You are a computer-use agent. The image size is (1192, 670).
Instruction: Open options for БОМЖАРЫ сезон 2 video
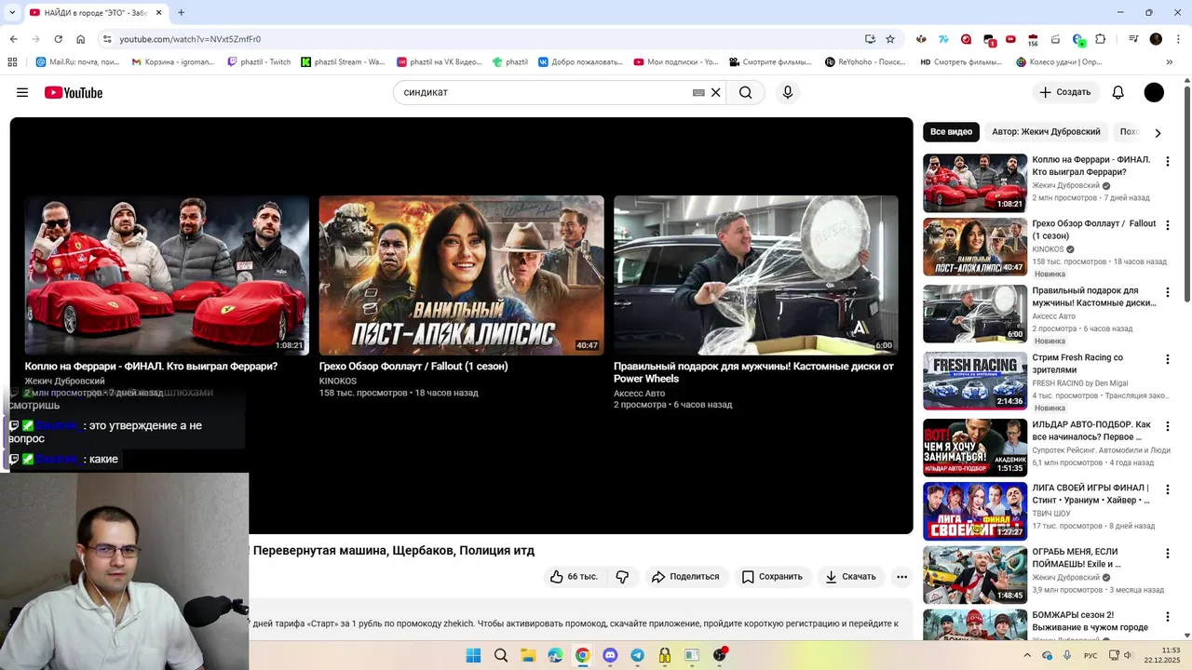tap(1167, 616)
